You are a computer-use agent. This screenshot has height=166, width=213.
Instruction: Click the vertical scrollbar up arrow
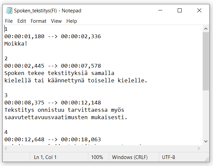206,29
